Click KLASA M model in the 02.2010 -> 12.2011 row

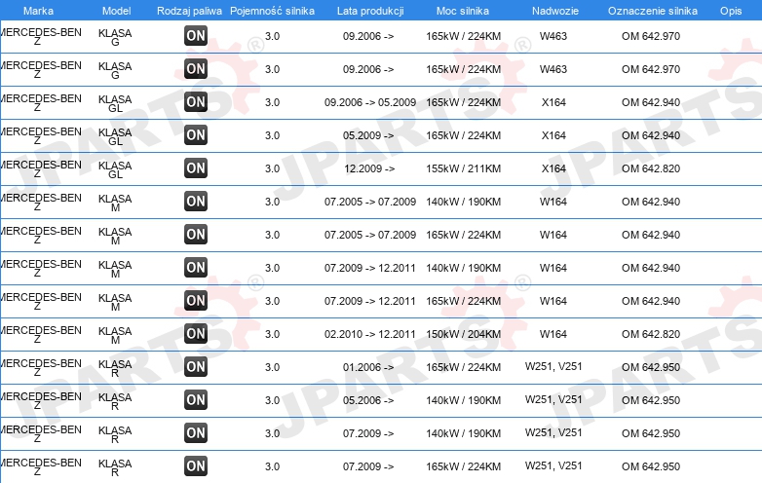[115, 335]
